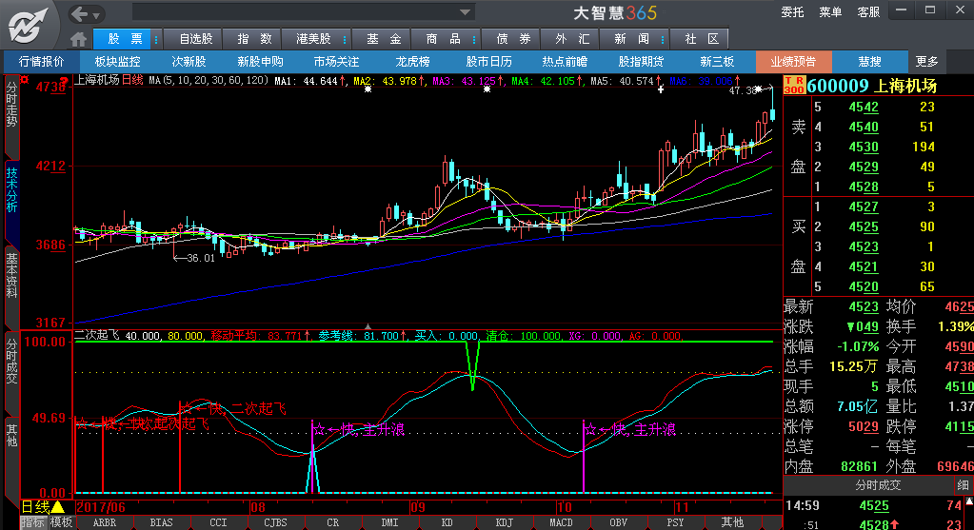Screen dimensions: 974x530
Task: Click the 日线 period dropdown triangle
Action: [x=58, y=507]
